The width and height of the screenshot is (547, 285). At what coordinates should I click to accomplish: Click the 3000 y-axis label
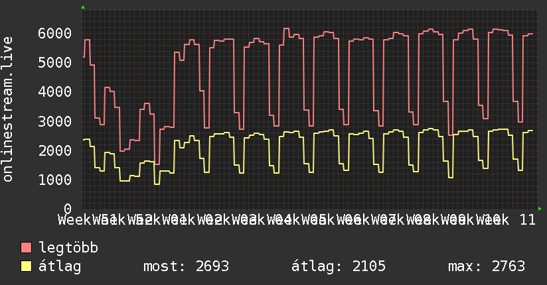55,121
